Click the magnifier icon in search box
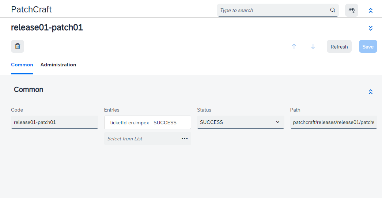 pyautogui.click(x=333, y=10)
